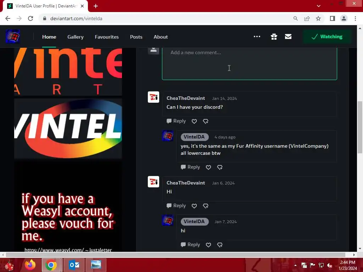The height and width of the screenshot is (272, 363).
Task: Reply to CheaTheDevaint's 'Hi' comment
Action: coord(176,206)
